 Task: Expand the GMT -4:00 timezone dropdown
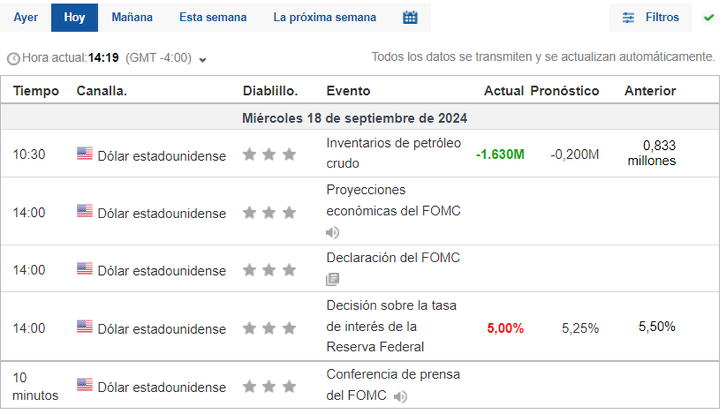tap(203, 59)
